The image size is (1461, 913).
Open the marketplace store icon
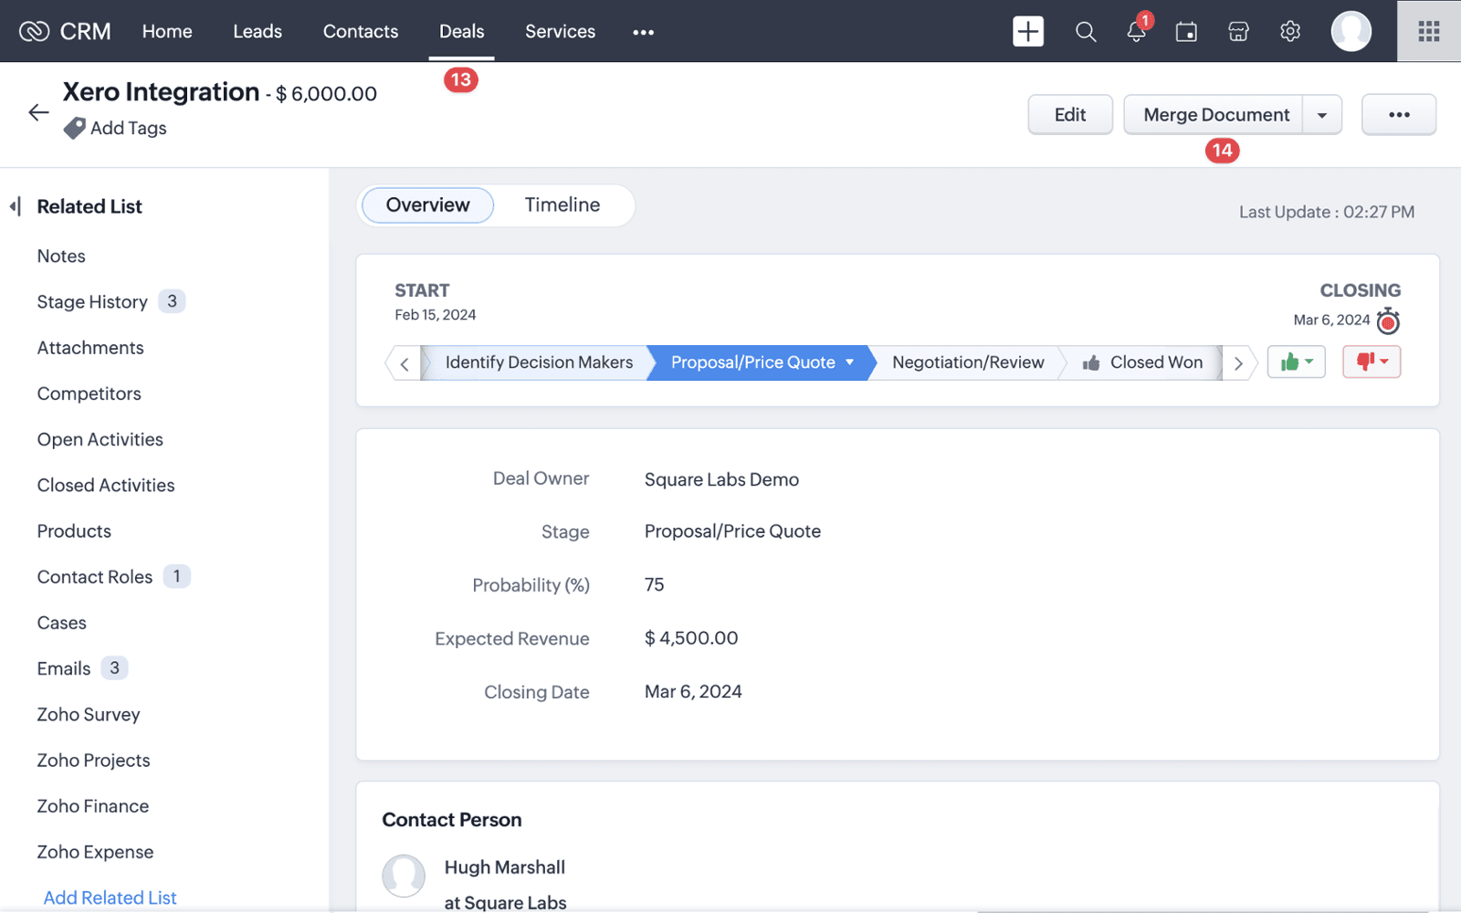[x=1238, y=32]
